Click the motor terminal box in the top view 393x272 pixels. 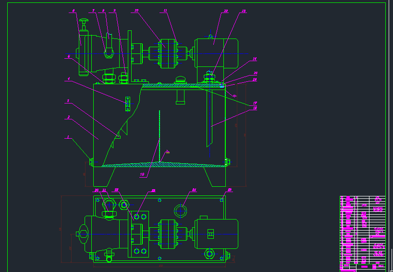[210, 234]
